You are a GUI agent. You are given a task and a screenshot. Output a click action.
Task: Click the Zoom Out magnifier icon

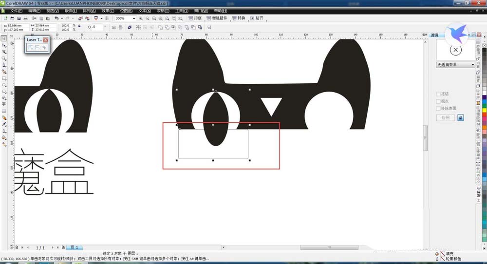[148, 19]
